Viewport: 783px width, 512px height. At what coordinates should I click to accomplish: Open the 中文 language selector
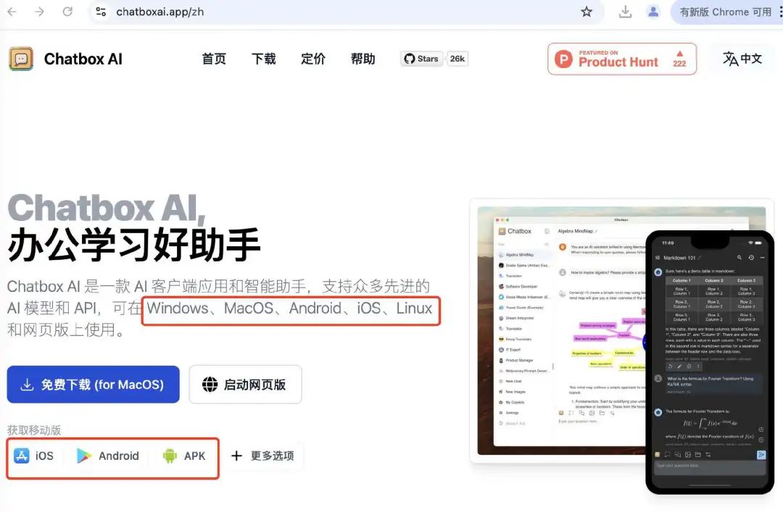742,59
